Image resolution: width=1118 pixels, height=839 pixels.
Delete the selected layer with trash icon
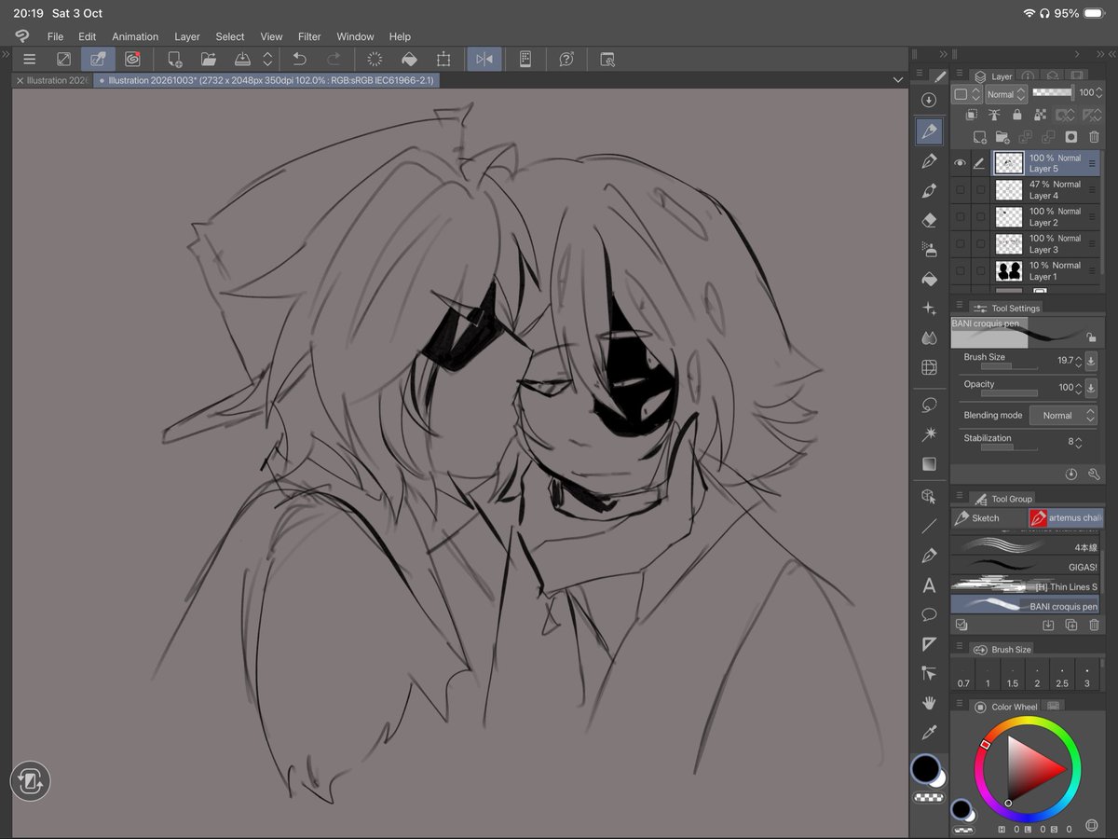pyautogui.click(x=1094, y=137)
